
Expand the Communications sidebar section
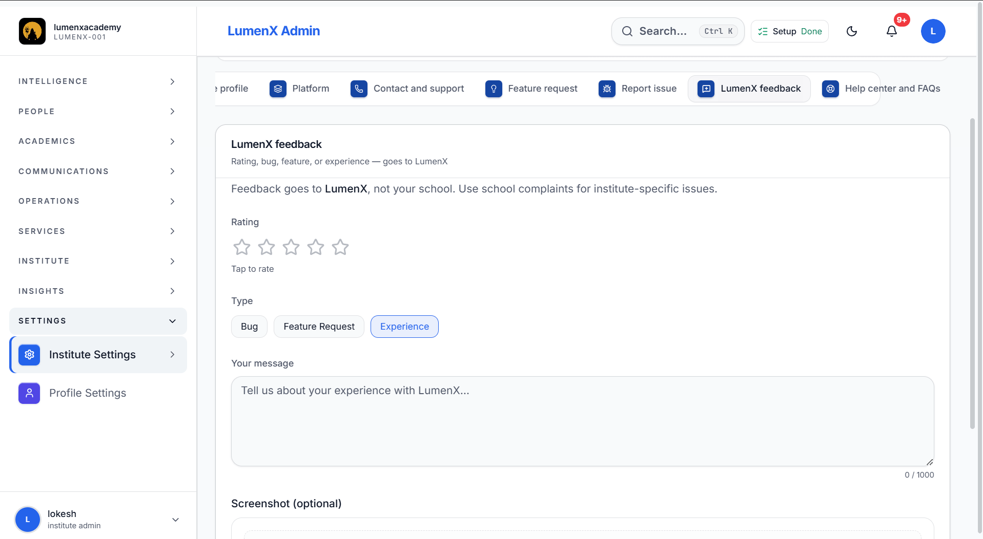pyautogui.click(x=98, y=171)
